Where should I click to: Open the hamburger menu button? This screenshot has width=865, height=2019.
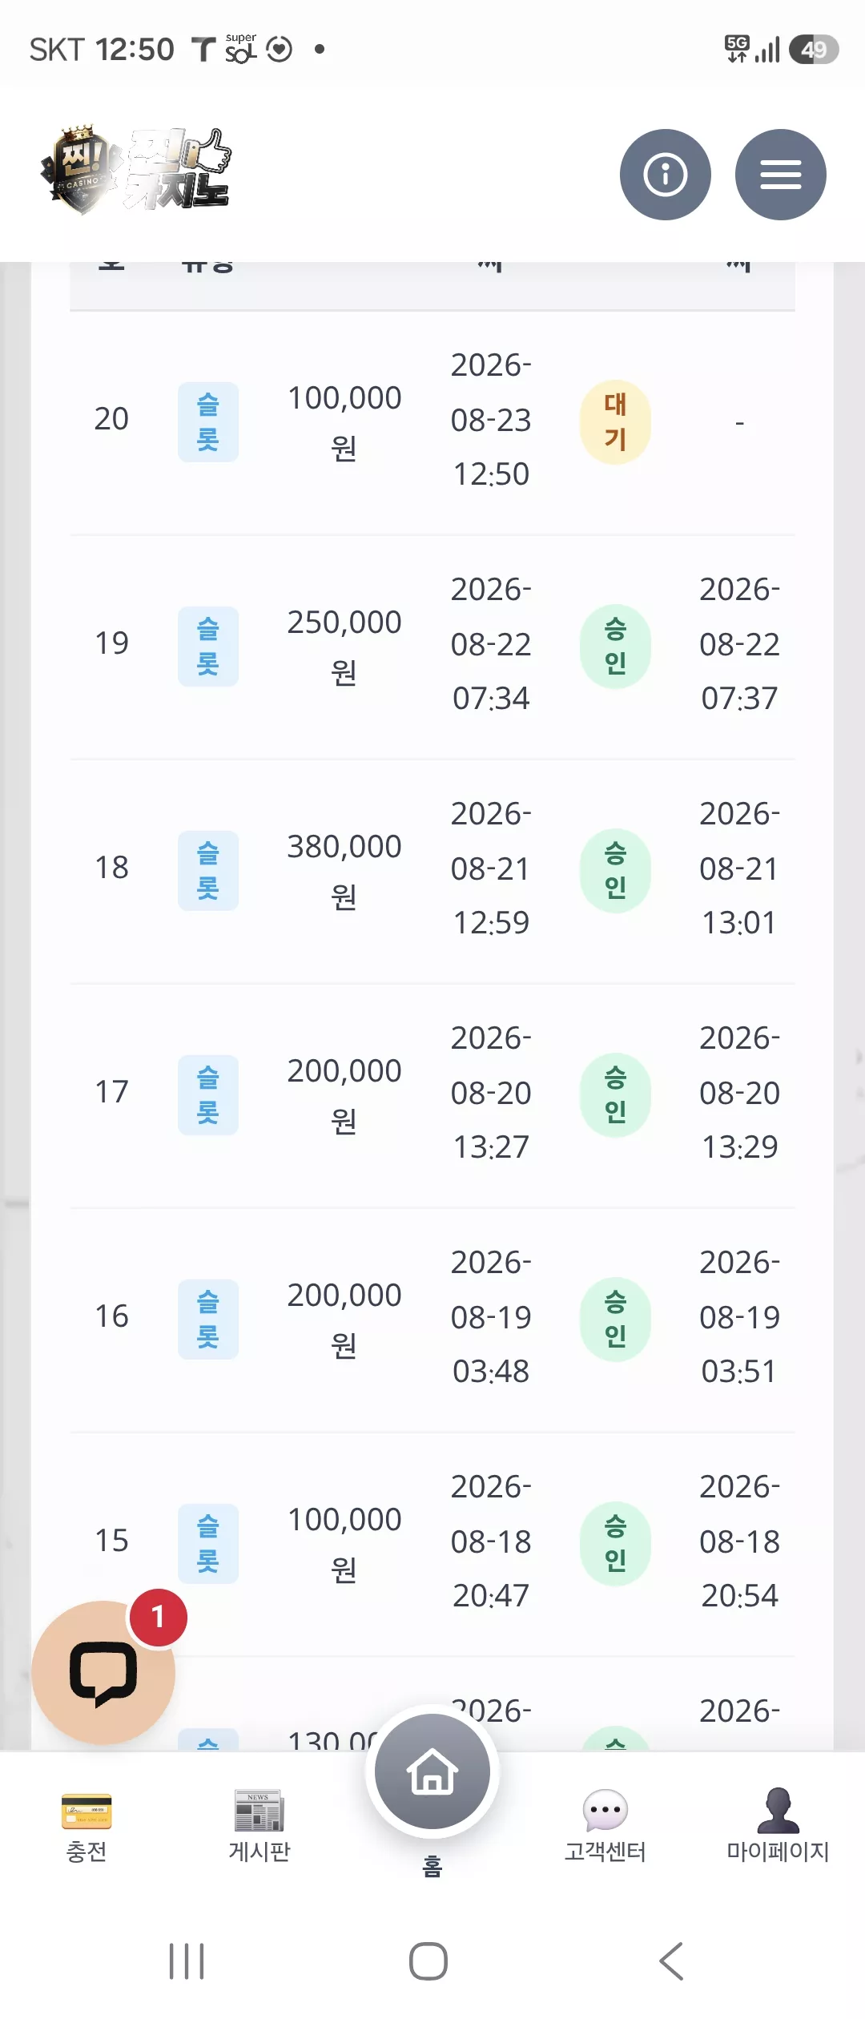[780, 174]
